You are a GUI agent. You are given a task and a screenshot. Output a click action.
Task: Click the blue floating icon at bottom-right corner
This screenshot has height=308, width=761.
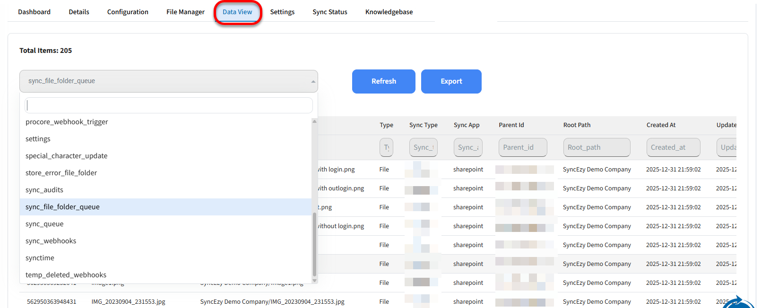click(740, 302)
